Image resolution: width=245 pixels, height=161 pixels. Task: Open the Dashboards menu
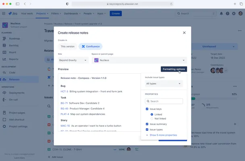click(x=72, y=14)
